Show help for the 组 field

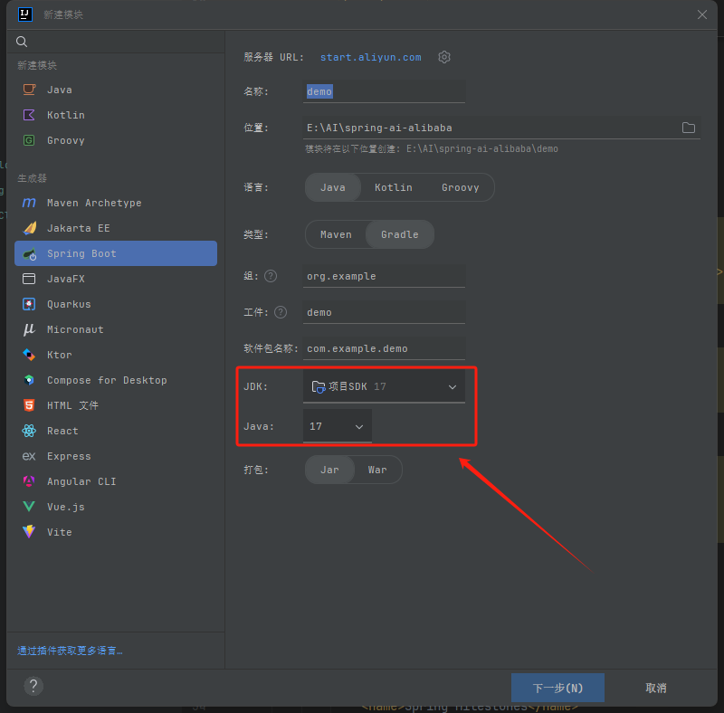point(271,276)
